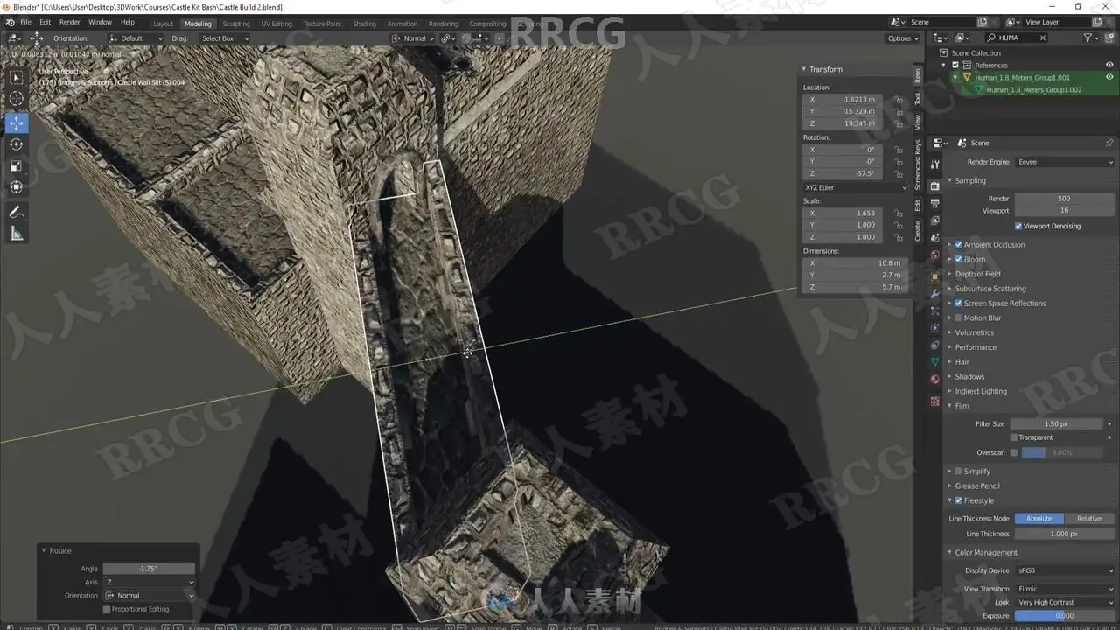
Task: Switch to Sculpting workspace tab
Action: 236,24
